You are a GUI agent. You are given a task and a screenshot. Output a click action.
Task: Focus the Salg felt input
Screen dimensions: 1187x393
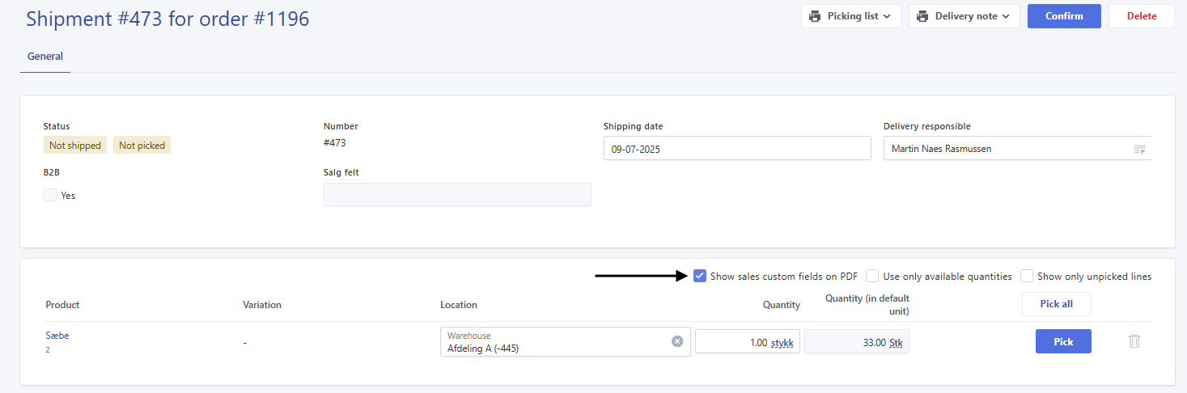pyautogui.click(x=457, y=194)
